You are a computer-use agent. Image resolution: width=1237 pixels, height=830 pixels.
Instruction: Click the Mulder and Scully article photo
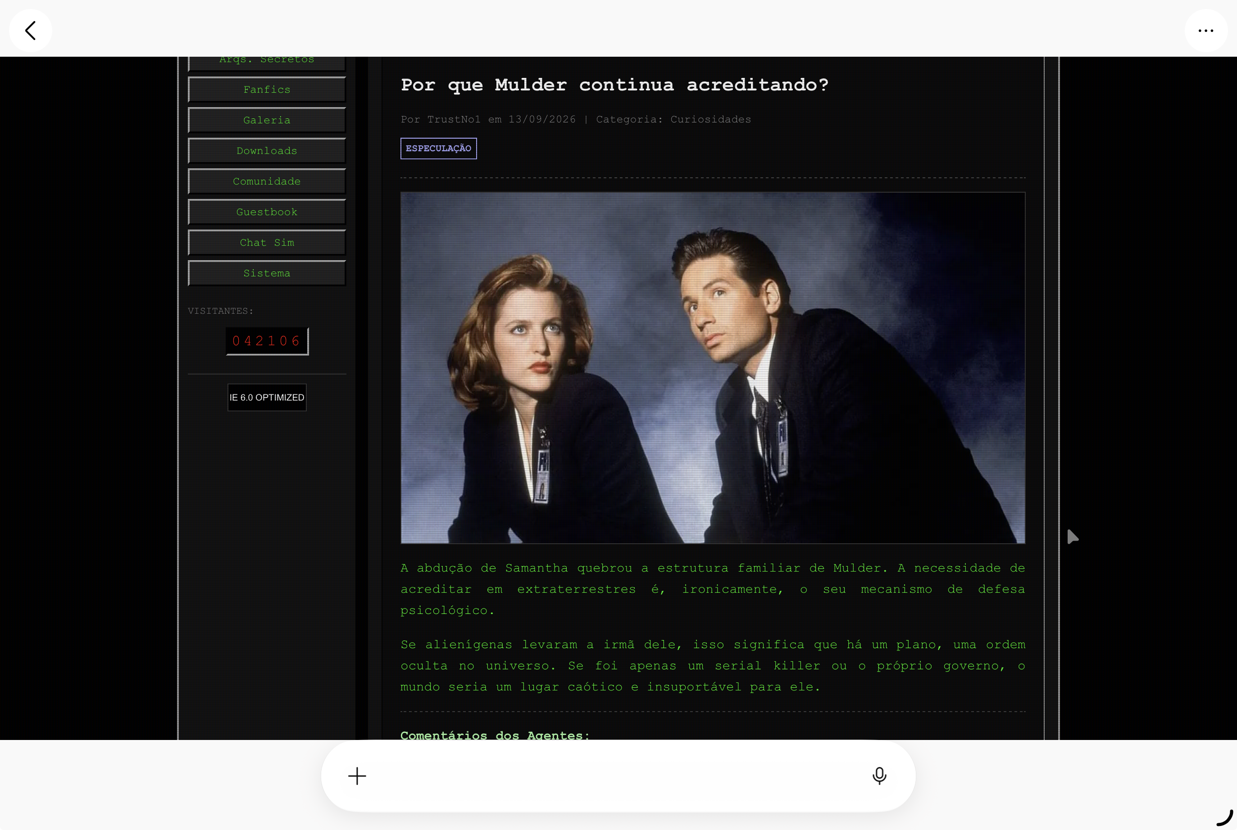tap(713, 368)
